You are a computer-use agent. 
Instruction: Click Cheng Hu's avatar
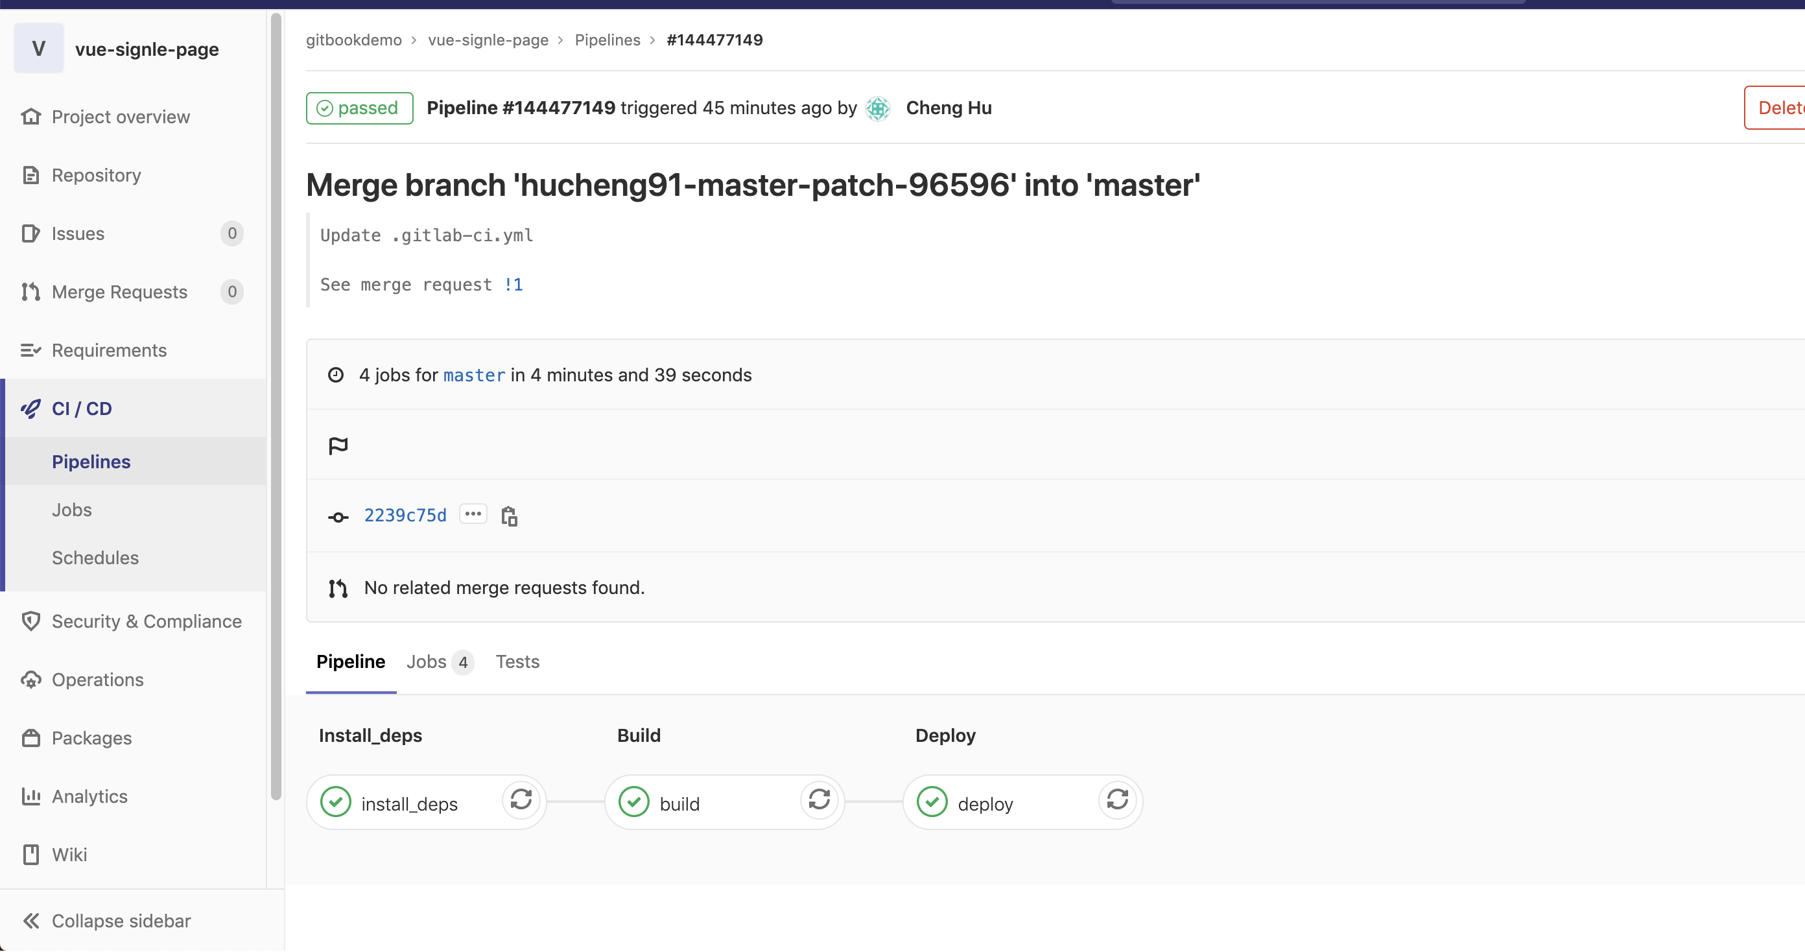click(877, 108)
